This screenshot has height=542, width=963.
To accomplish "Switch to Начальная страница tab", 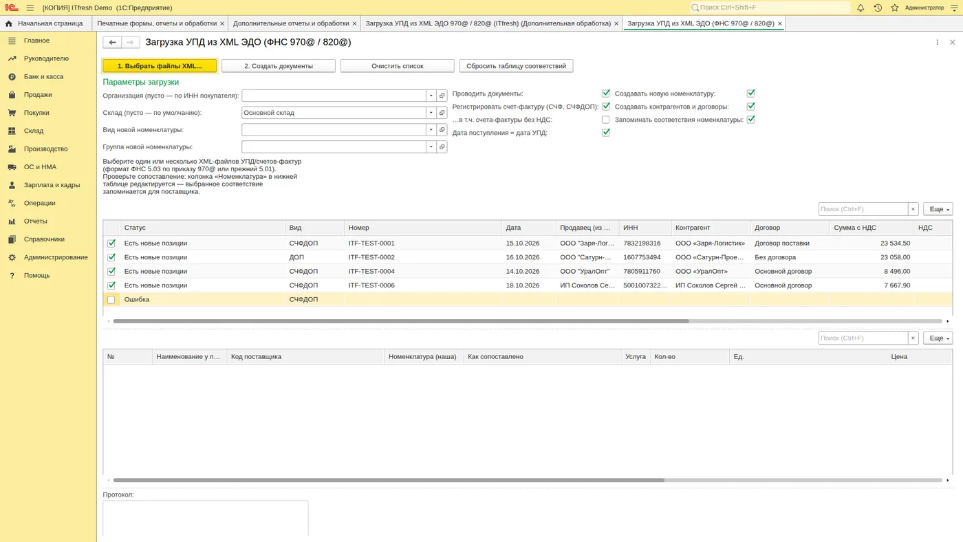I will 45,23.
